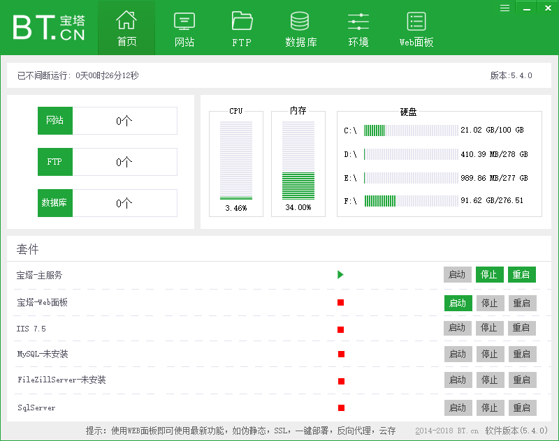The width and height of the screenshot is (559, 441).
Task: Click 启动 for FileZillServer-未安装
Action: pyautogui.click(x=458, y=380)
